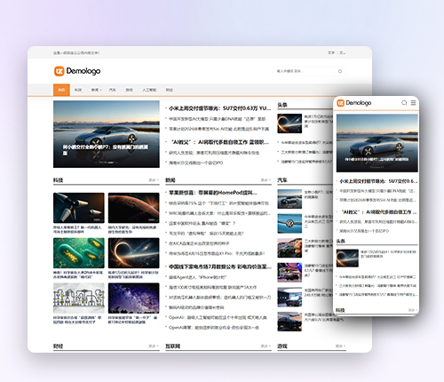Open the last dark SUV thumbnail in 汽车
Viewport: 444px width, 382px height.
click(x=289, y=322)
